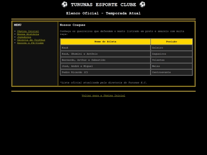Click the José, André e Miguel cell

click(x=105, y=66)
